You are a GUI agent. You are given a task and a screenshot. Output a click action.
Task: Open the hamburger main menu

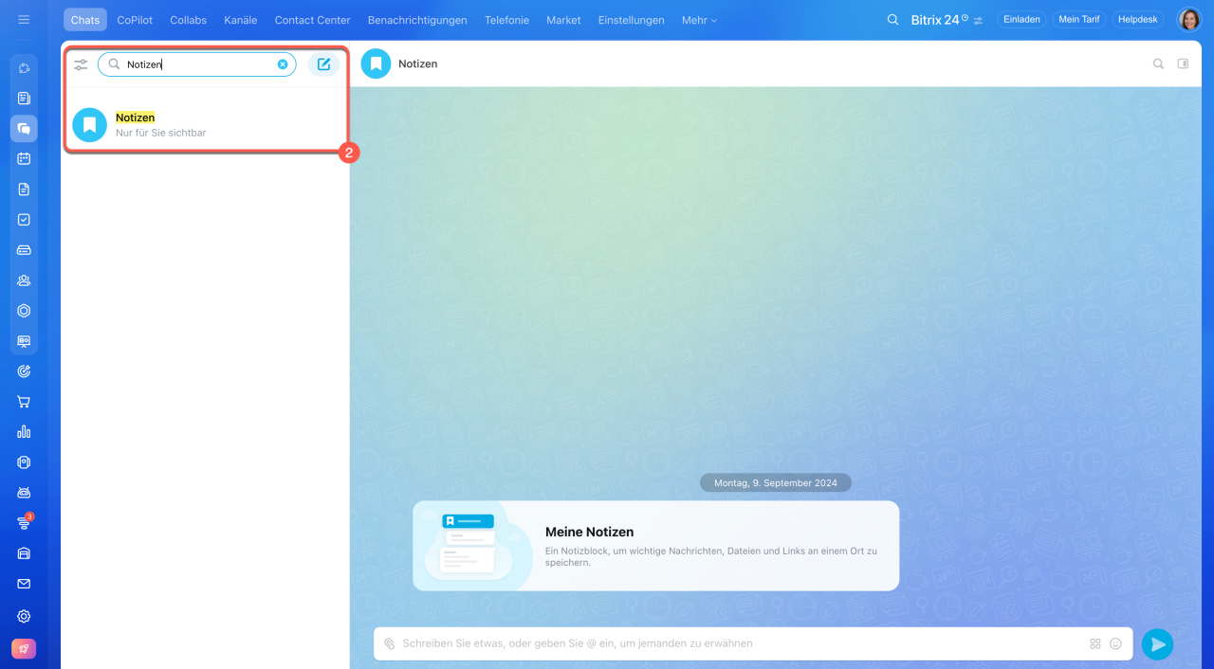click(24, 19)
